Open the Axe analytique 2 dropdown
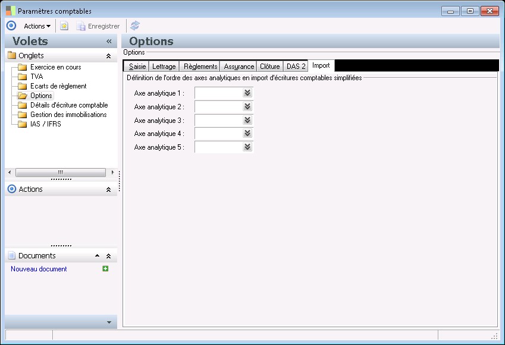Screen dimensions: 505x345 point(247,106)
